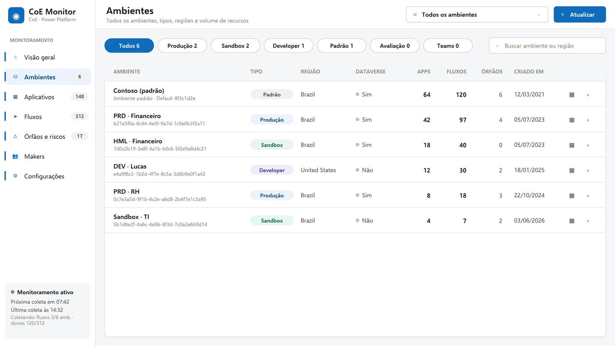The height and width of the screenshot is (346, 615).
Task: Filter by Teams 0 tab
Action: point(448,46)
